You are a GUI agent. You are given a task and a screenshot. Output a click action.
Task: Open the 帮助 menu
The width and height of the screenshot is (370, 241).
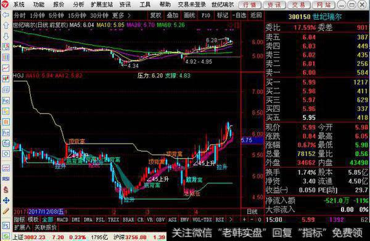[165, 4]
